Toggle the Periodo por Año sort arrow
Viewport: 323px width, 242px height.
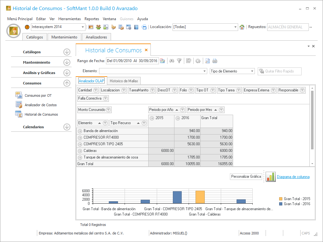(177, 110)
